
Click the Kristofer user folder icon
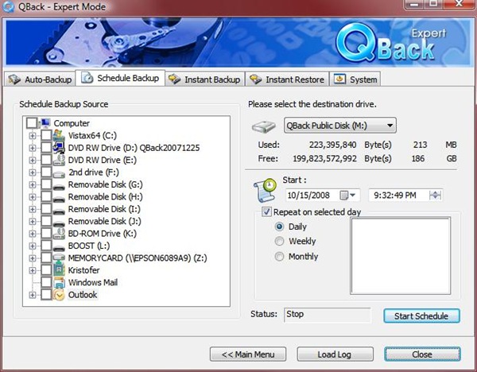click(59, 270)
